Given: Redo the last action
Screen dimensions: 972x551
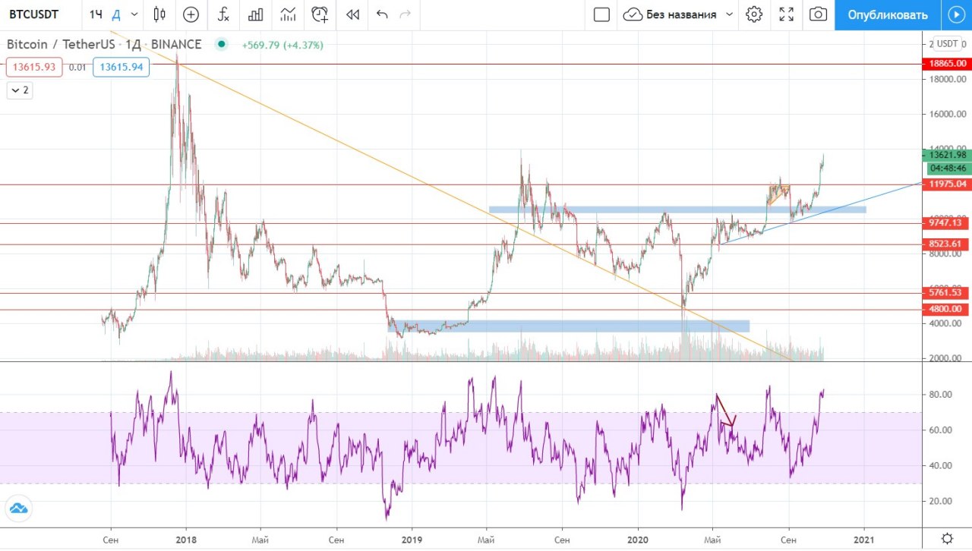Looking at the screenshot, I should (405, 14).
